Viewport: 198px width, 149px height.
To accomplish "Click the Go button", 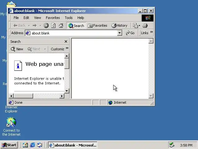I will pyautogui.click(x=130, y=33).
